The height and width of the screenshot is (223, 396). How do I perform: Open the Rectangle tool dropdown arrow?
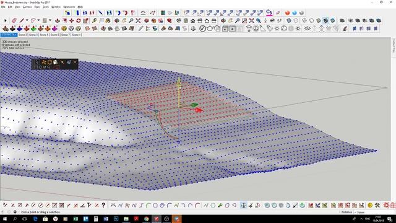click(50, 20)
